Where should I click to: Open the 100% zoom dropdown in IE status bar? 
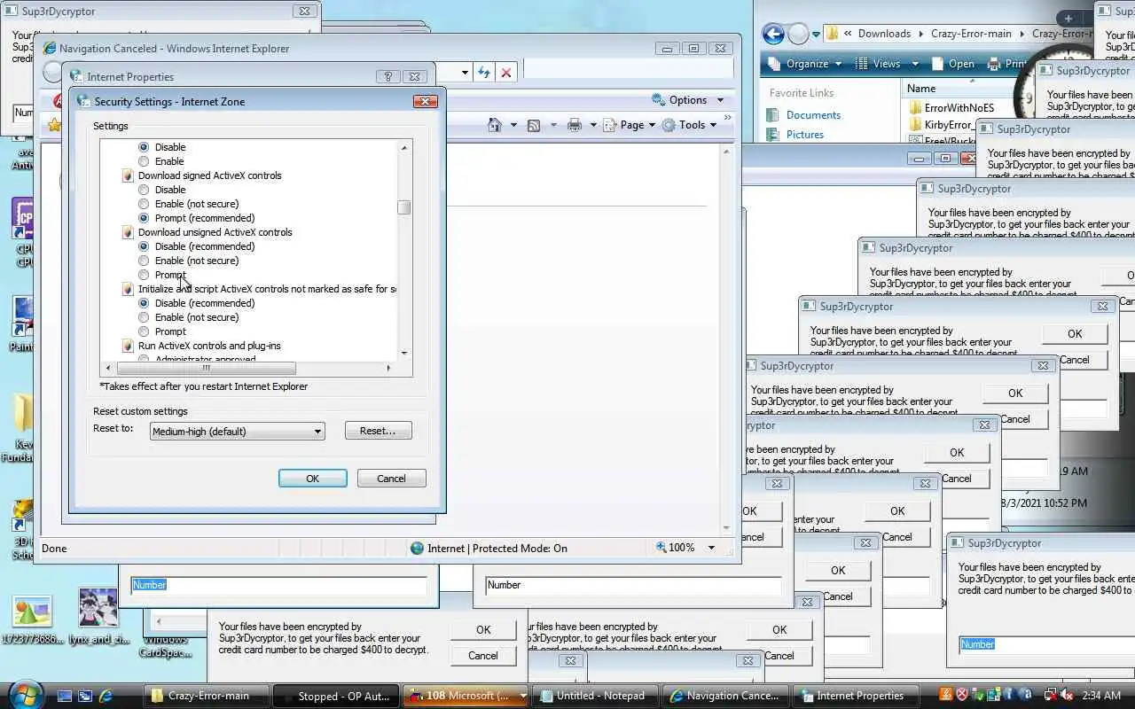coord(711,548)
